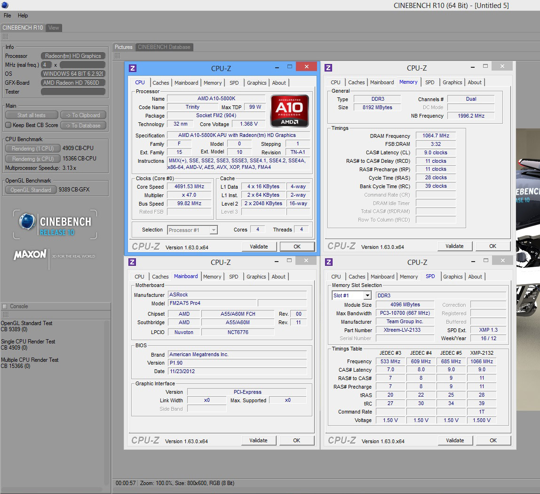
Task: Run the OpenGL Standard benchmark
Action: click(x=31, y=190)
